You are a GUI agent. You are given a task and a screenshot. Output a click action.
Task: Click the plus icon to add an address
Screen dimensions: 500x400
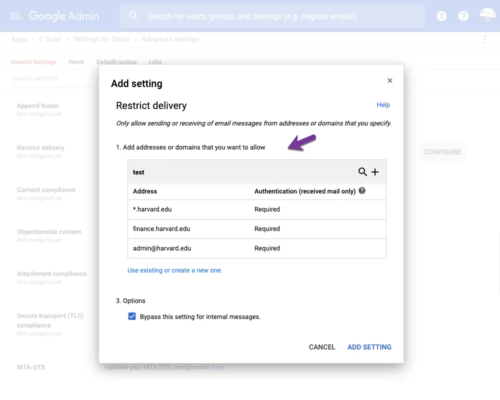click(375, 172)
